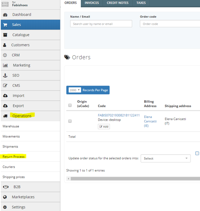This screenshot has width=200, height=211.
Task: Open Elena Canicatti billing address link
Action: pos(150,121)
